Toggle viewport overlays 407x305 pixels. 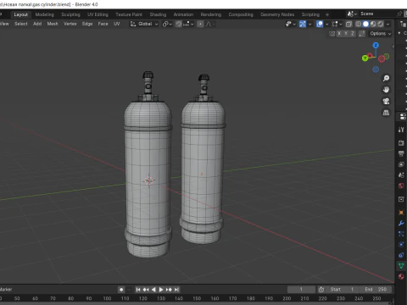pyautogui.click(x=320, y=24)
